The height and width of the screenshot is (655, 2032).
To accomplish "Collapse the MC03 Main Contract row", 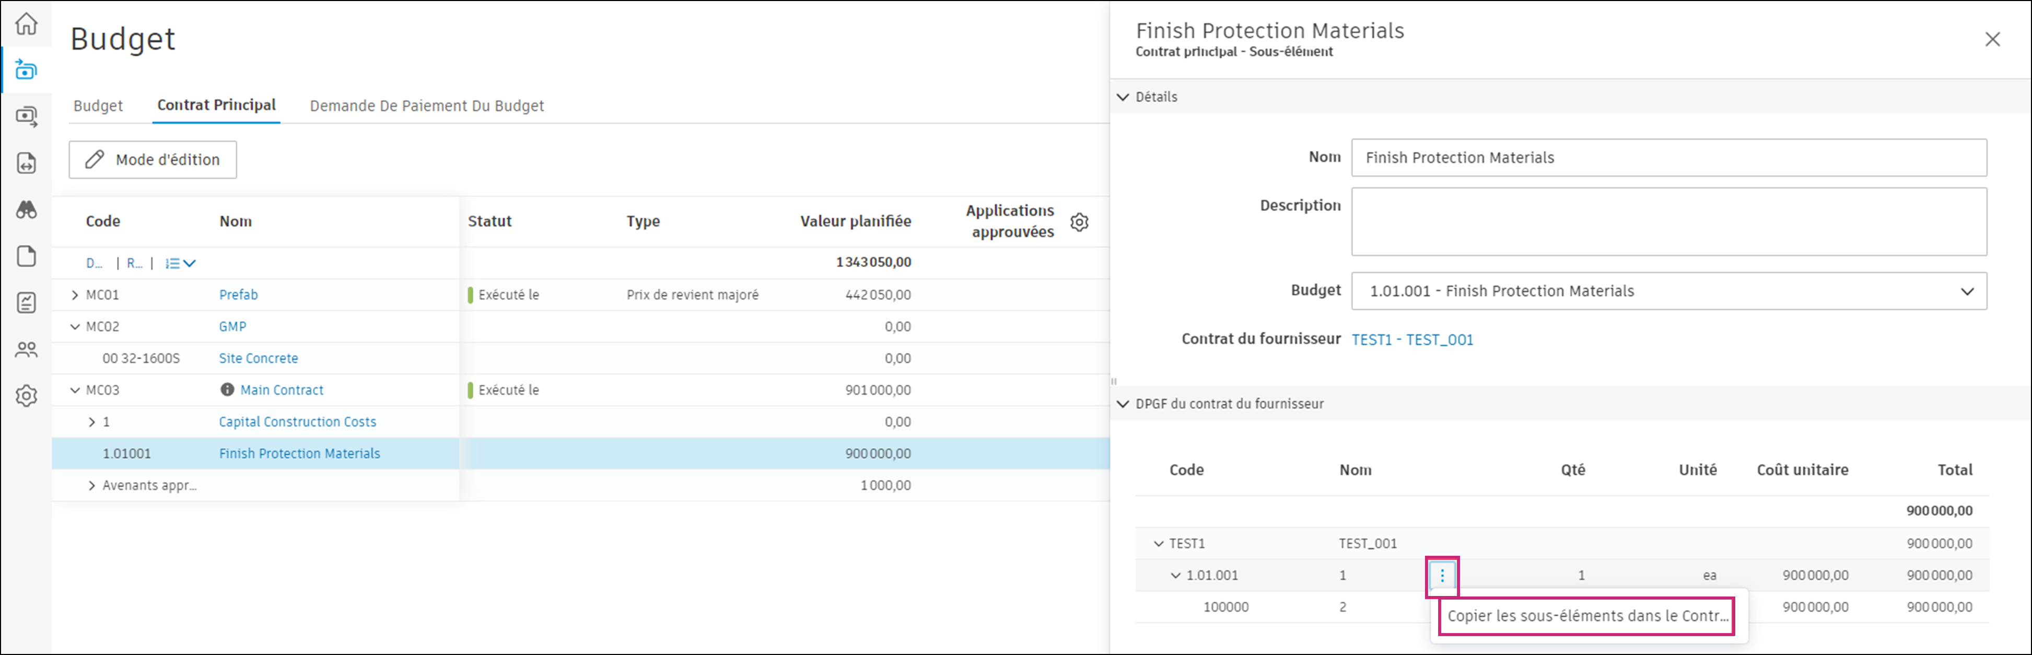I will [x=75, y=391].
